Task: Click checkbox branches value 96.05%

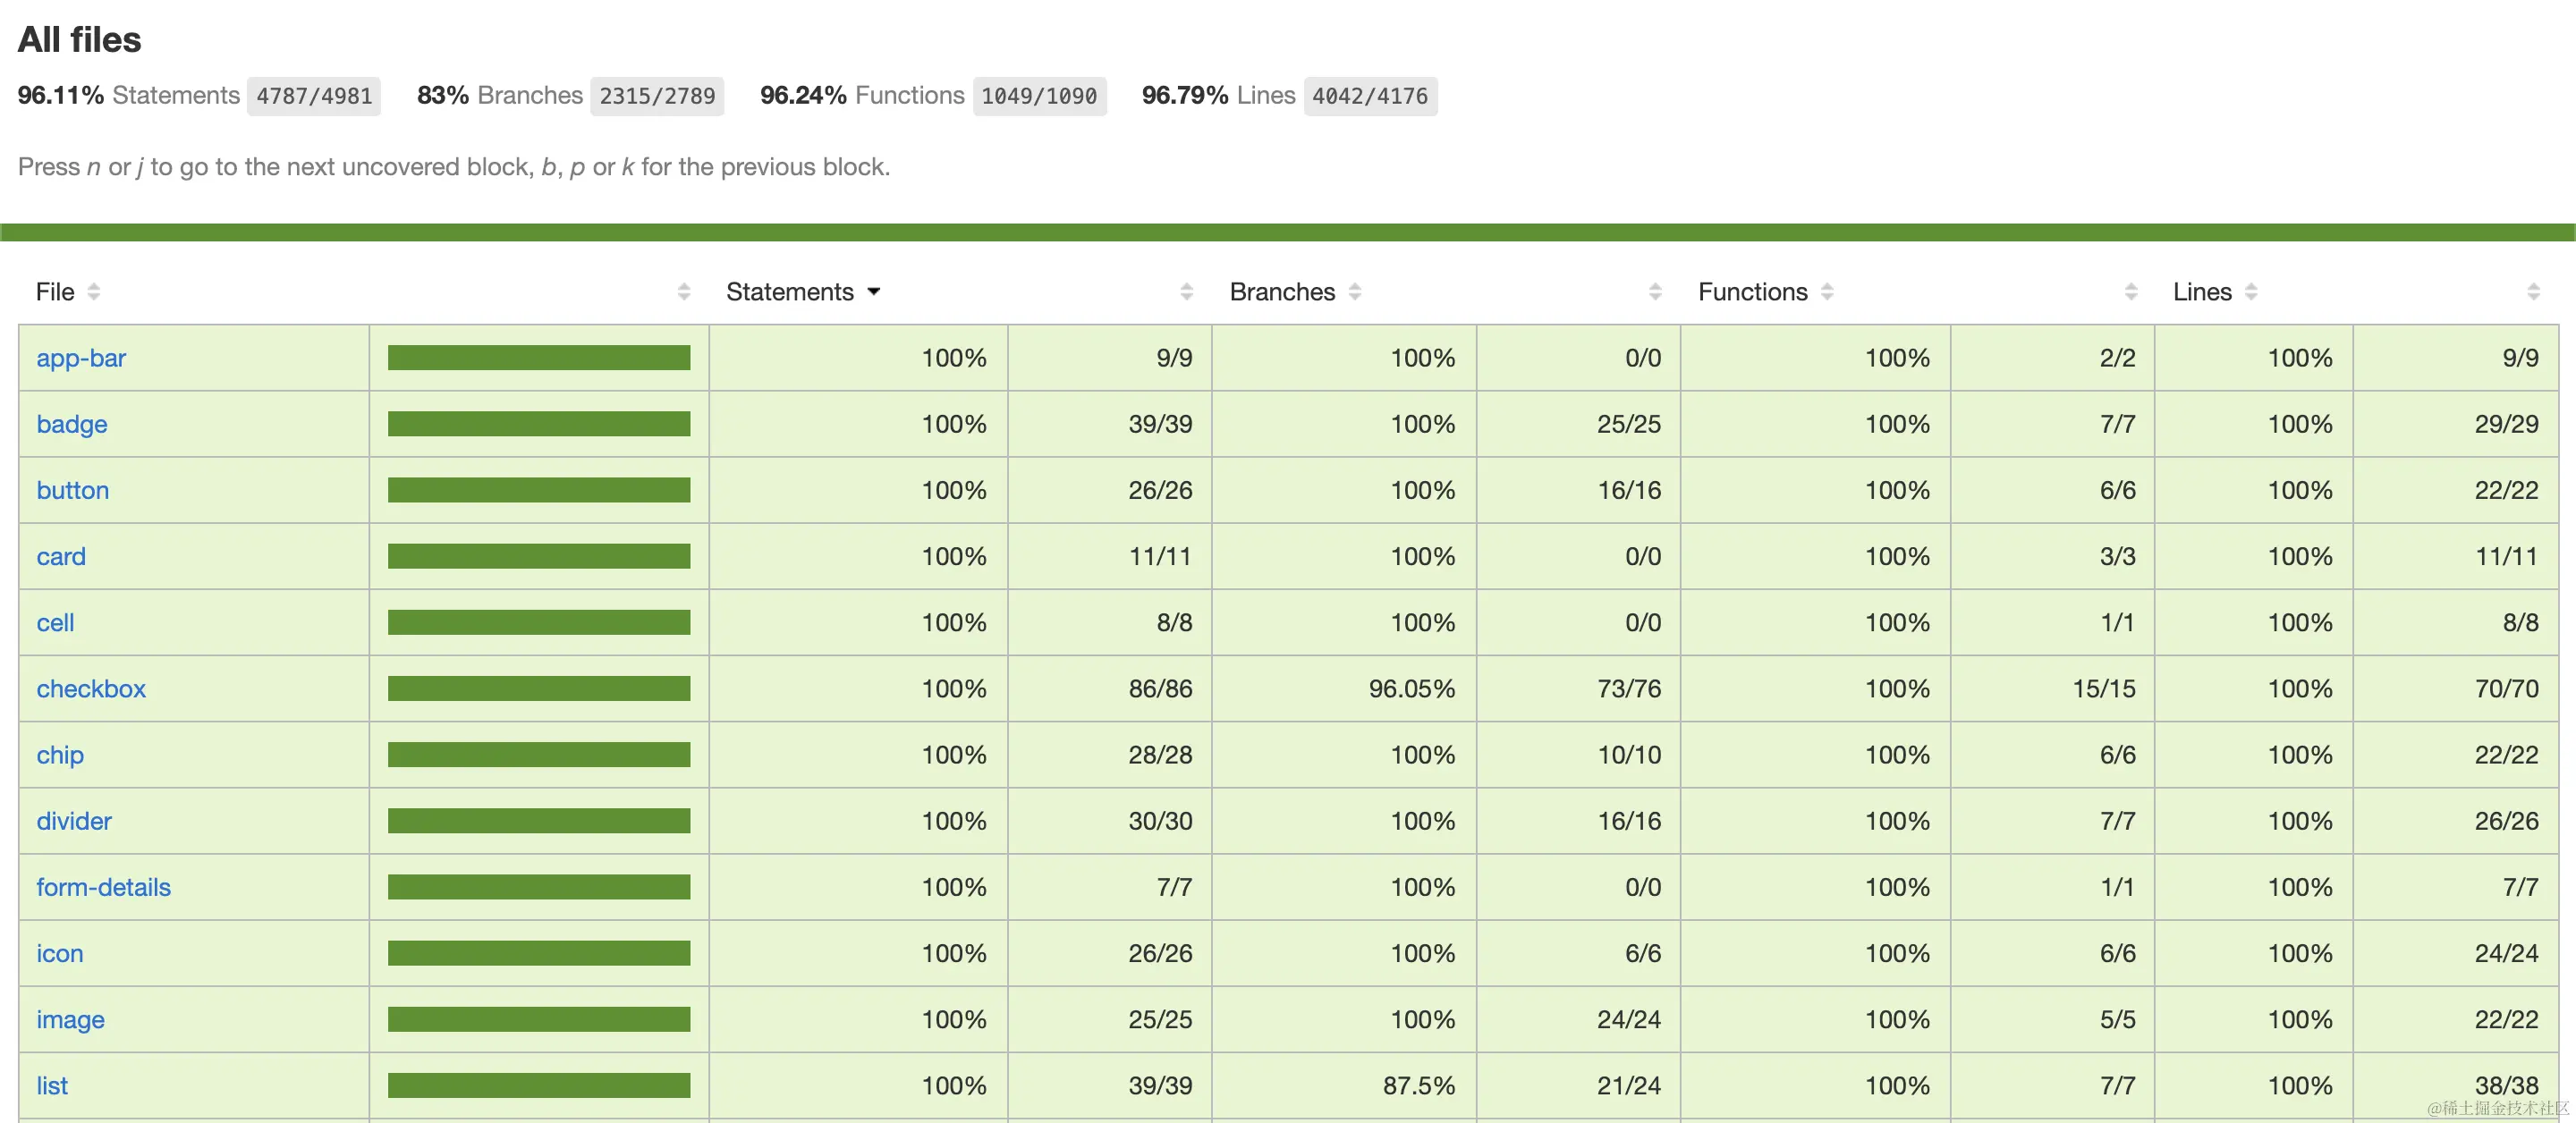Action: 1412,688
